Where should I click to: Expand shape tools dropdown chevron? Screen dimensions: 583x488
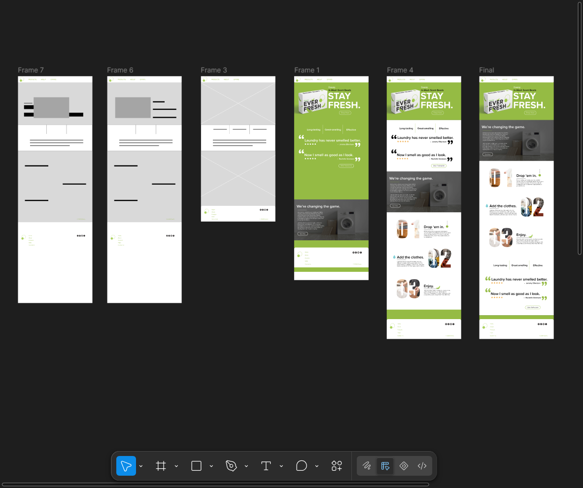coord(211,466)
